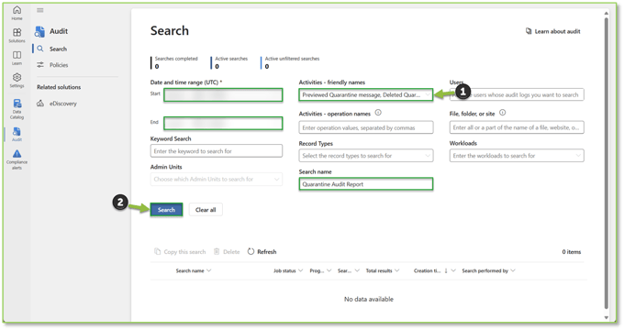Click the info icon beside File, folder, or site
The height and width of the screenshot is (330, 624).
point(503,113)
